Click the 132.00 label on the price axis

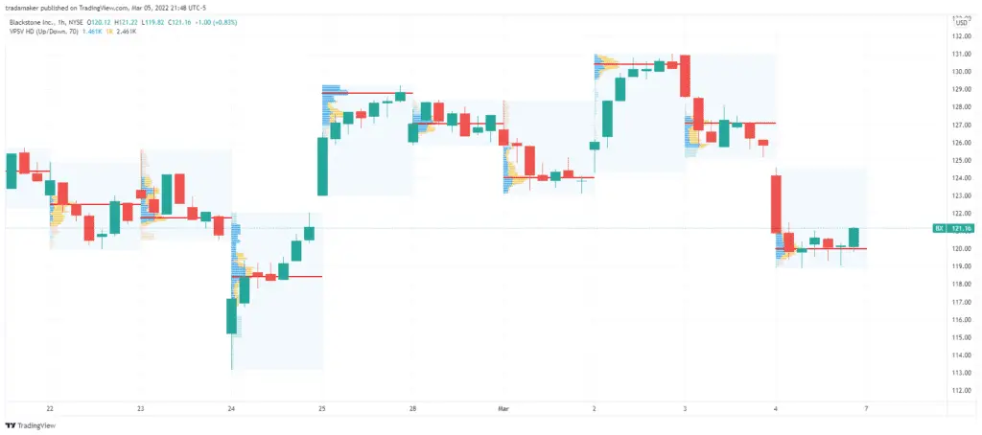pos(961,35)
